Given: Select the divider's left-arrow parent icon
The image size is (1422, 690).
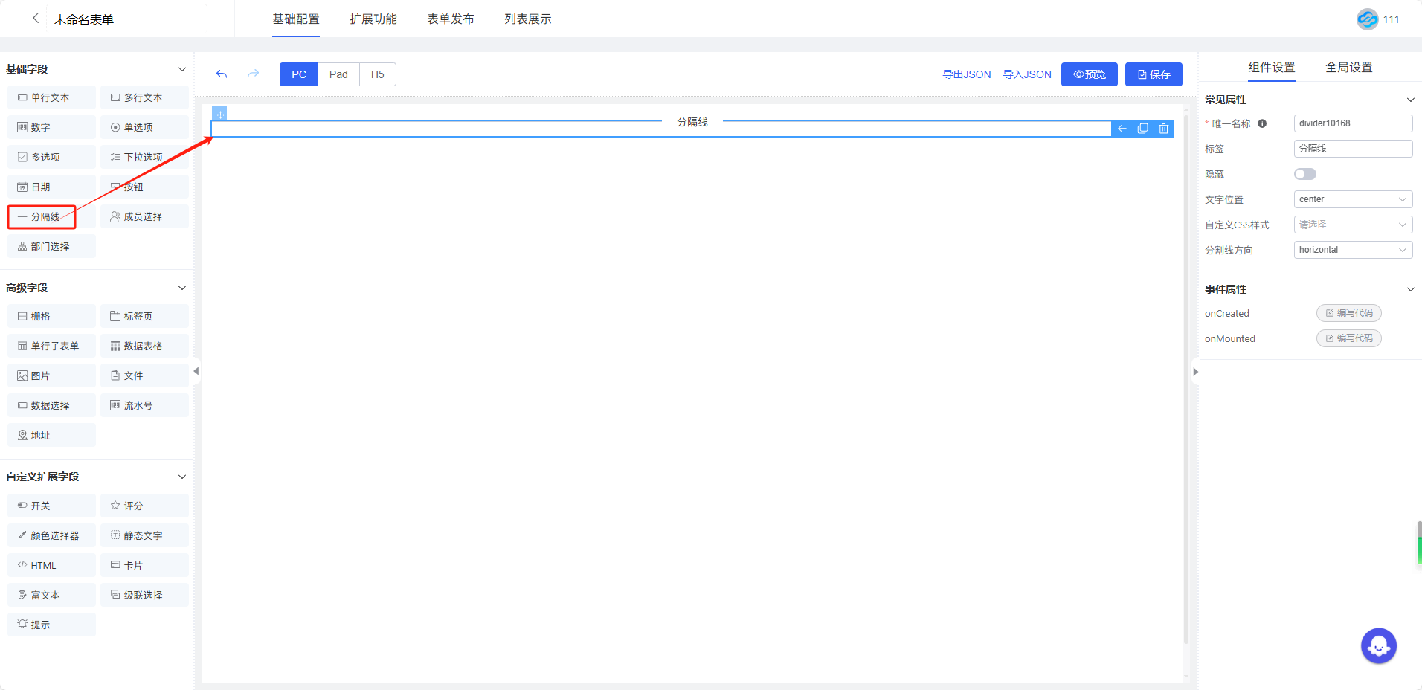Looking at the screenshot, I should coord(1122,129).
